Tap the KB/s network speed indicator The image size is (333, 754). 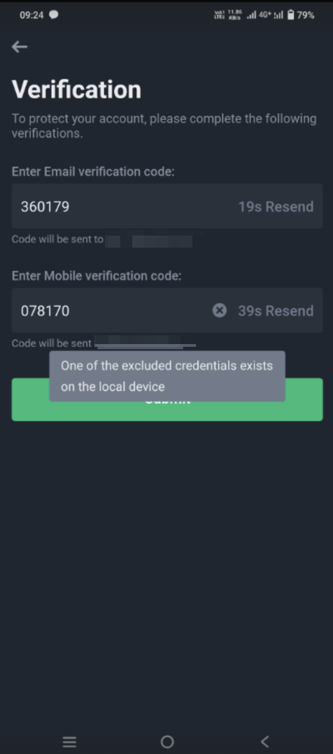tap(235, 15)
